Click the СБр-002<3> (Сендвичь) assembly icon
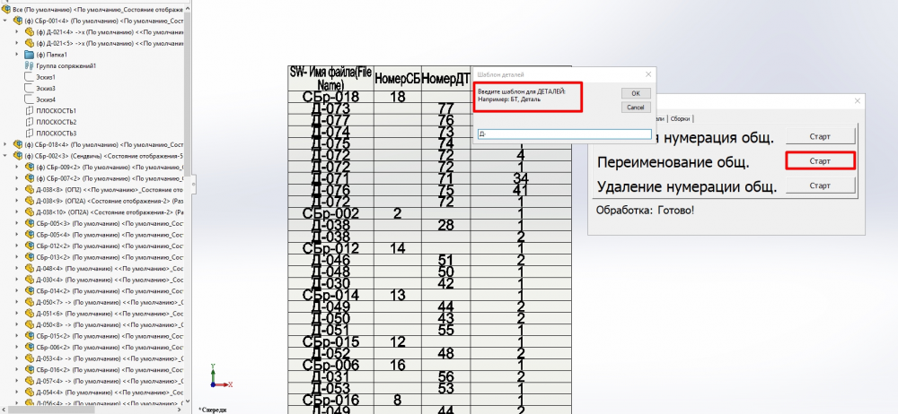 coord(18,156)
